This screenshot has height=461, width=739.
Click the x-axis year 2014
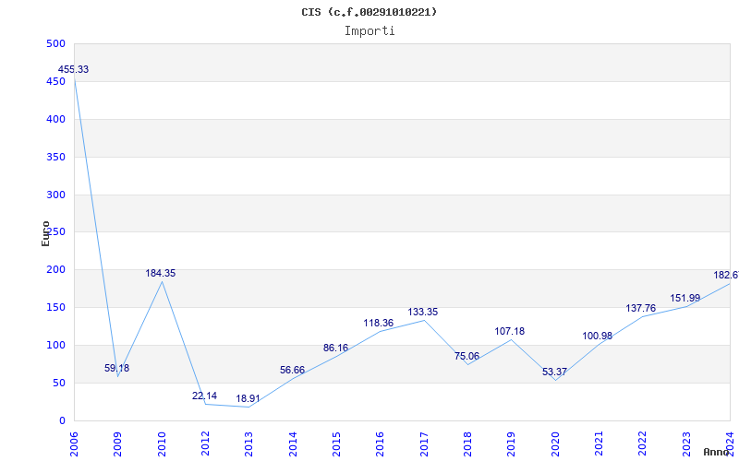293,444
